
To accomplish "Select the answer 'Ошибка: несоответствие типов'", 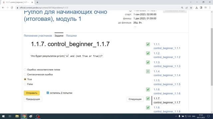I will click(25, 70).
